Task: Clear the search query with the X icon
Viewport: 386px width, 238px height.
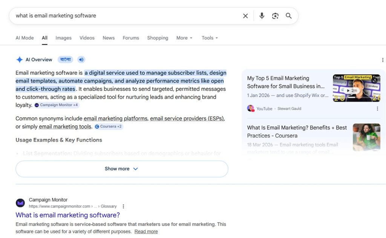Action: click(245, 16)
